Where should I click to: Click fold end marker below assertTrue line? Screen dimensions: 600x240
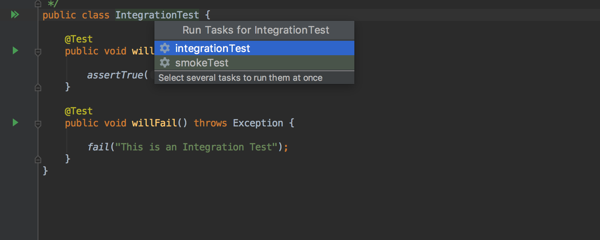(38, 87)
